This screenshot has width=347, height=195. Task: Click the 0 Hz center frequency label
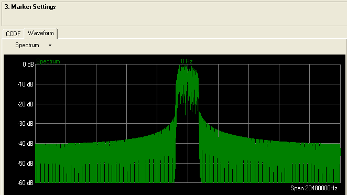tap(187, 61)
